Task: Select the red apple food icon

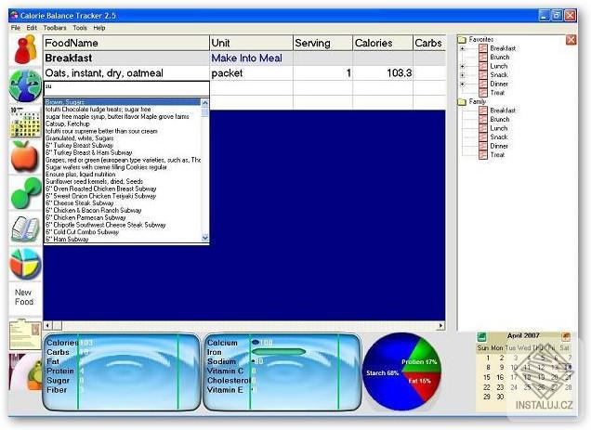Action: point(25,156)
